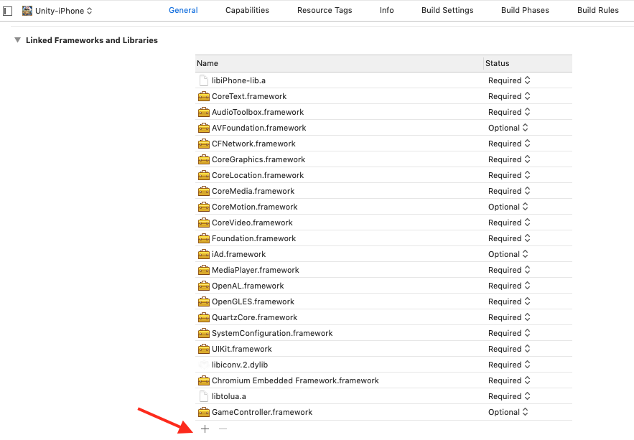Click the CoreText.framework toolbox icon
The image size is (634, 440).
(x=204, y=97)
